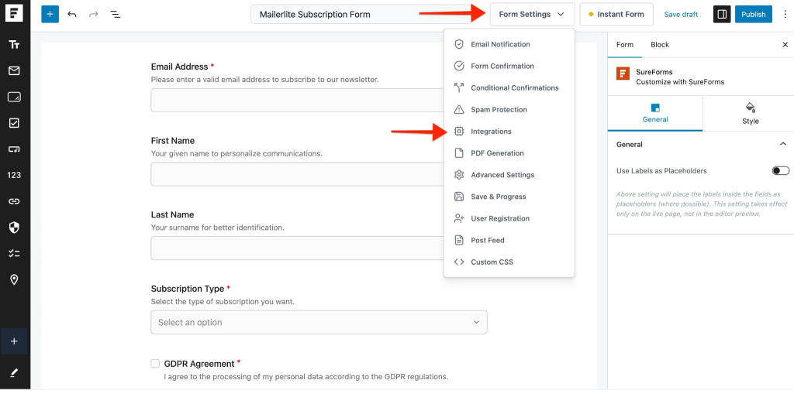Click the Subscription Type label

click(188, 289)
